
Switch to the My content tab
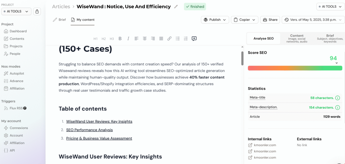click(x=83, y=20)
